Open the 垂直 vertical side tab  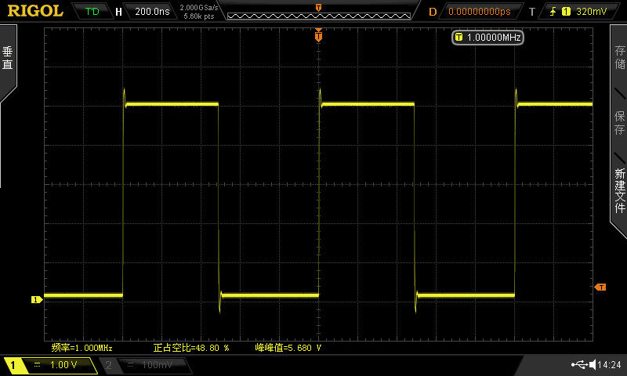(x=8, y=58)
